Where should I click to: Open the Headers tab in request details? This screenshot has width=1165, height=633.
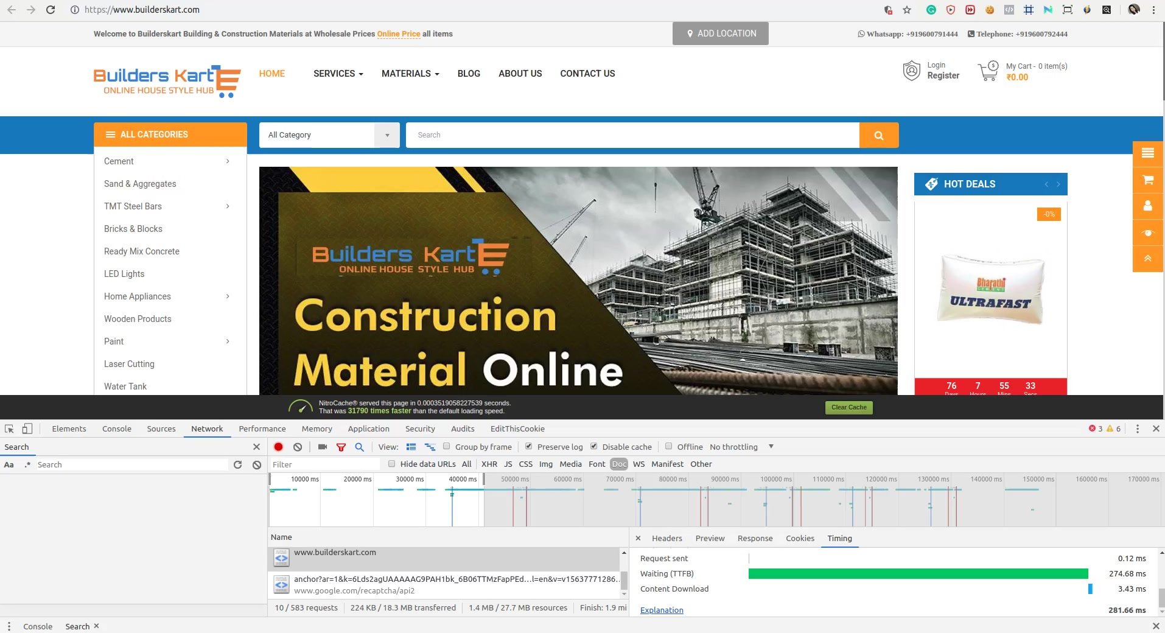click(x=666, y=538)
